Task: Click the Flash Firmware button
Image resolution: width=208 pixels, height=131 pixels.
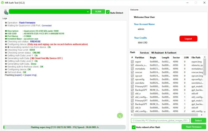Action: tap(194, 127)
